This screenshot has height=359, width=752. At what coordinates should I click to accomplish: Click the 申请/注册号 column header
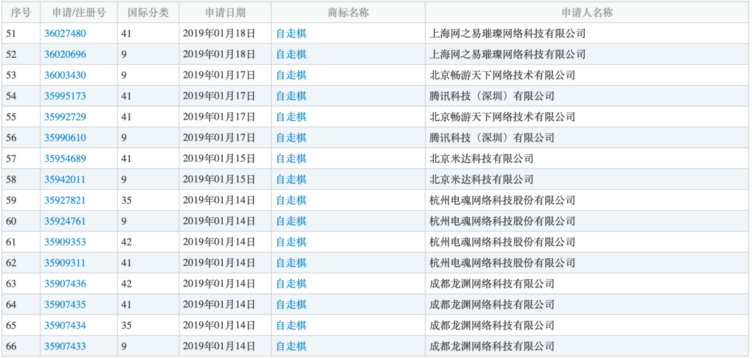(x=79, y=13)
